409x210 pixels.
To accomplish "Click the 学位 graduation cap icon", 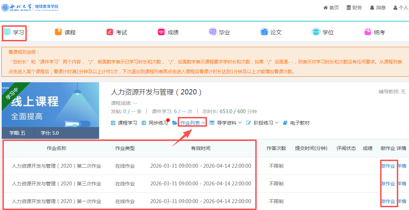I will [x=316, y=32].
